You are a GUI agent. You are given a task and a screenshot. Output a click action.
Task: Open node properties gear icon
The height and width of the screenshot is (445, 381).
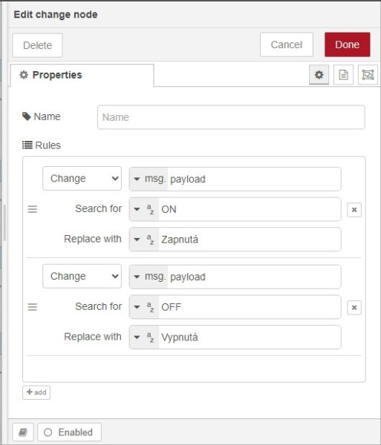point(319,75)
